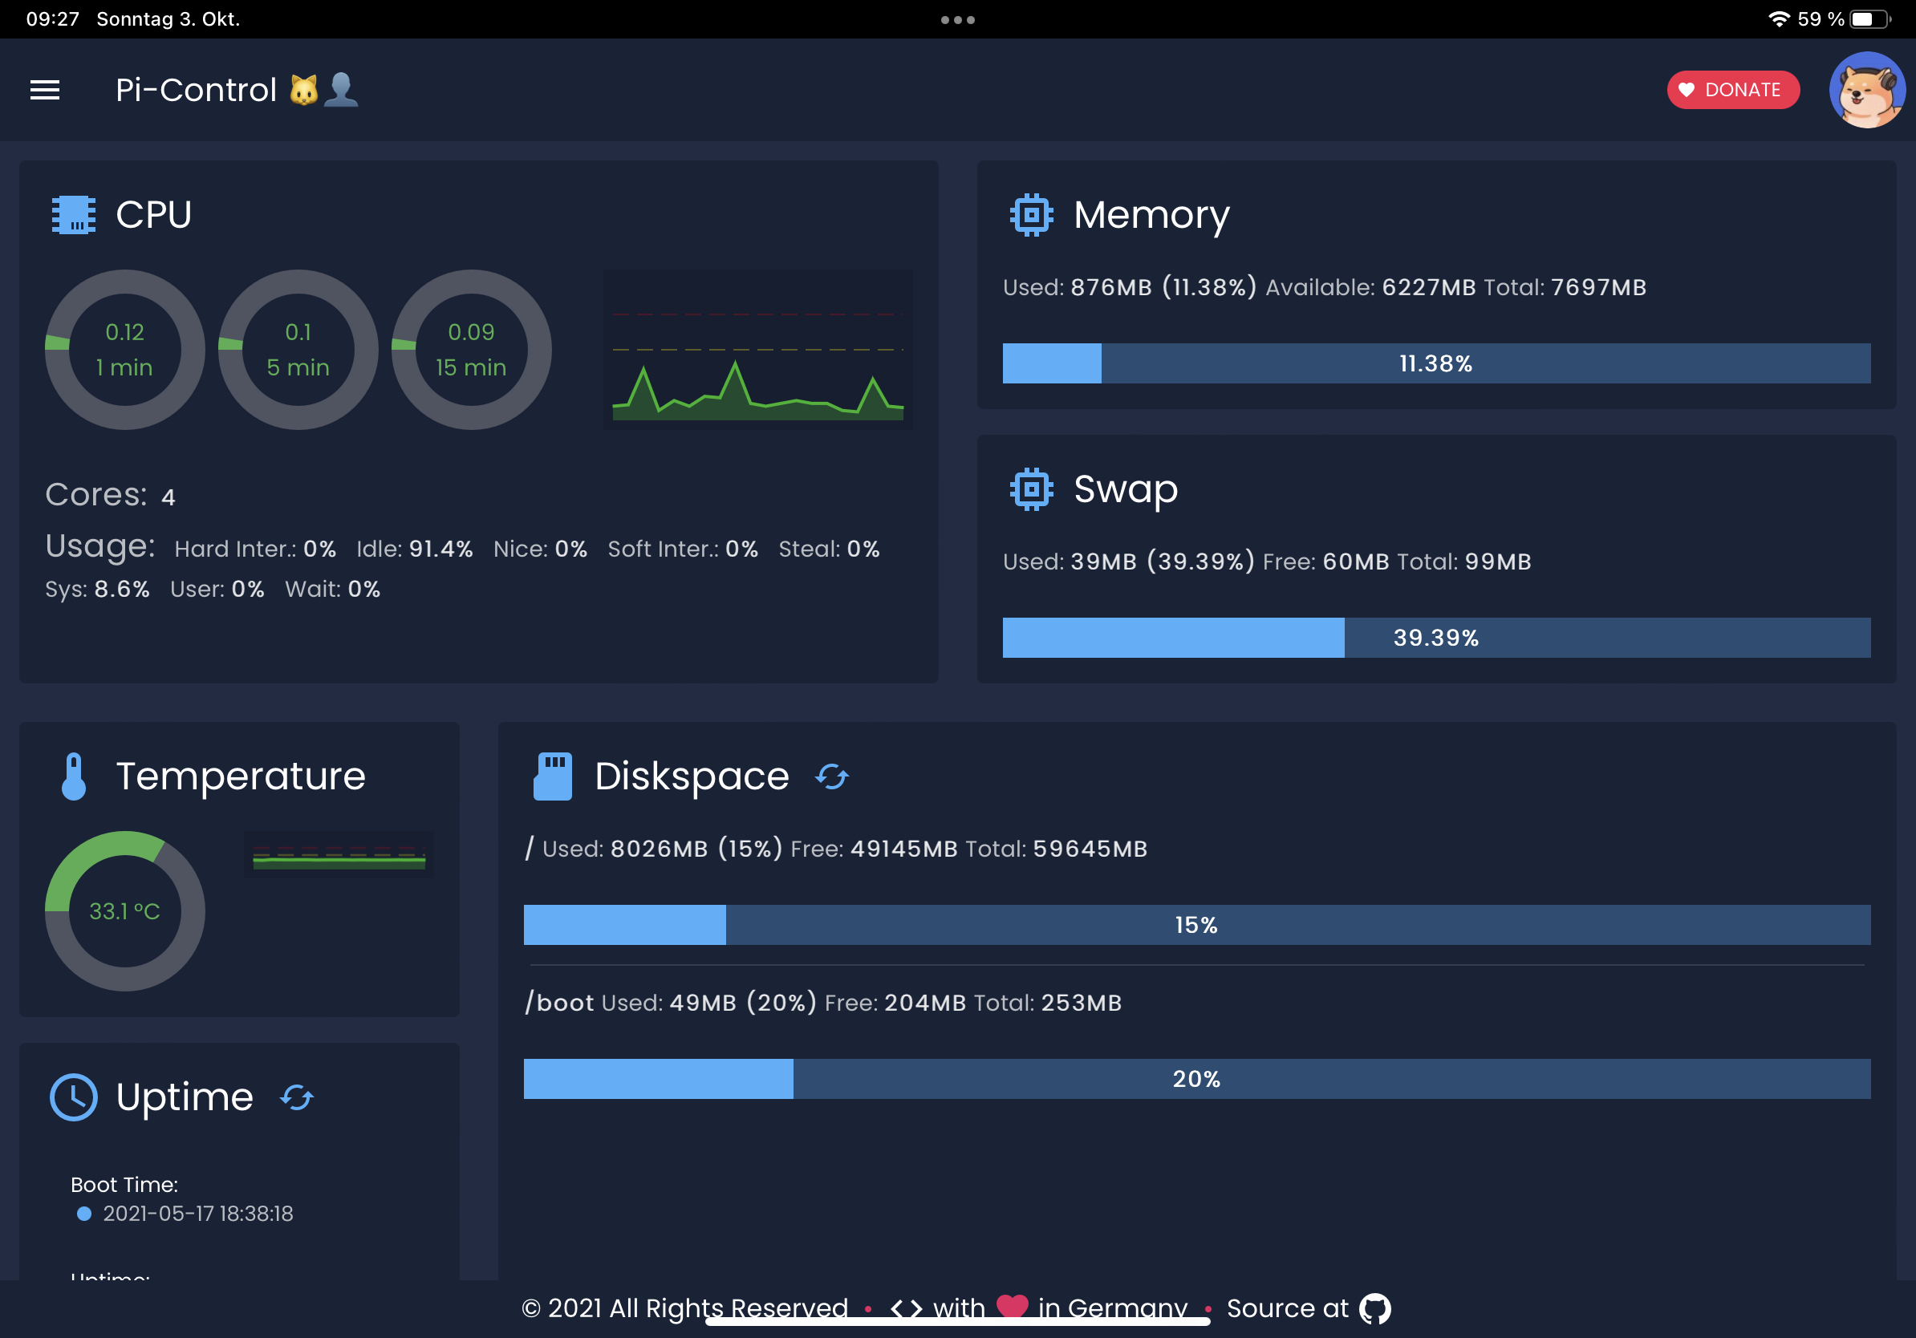The height and width of the screenshot is (1338, 1916).
Task: Open the GitHub source link icon
Action: pos(1374,1308)
